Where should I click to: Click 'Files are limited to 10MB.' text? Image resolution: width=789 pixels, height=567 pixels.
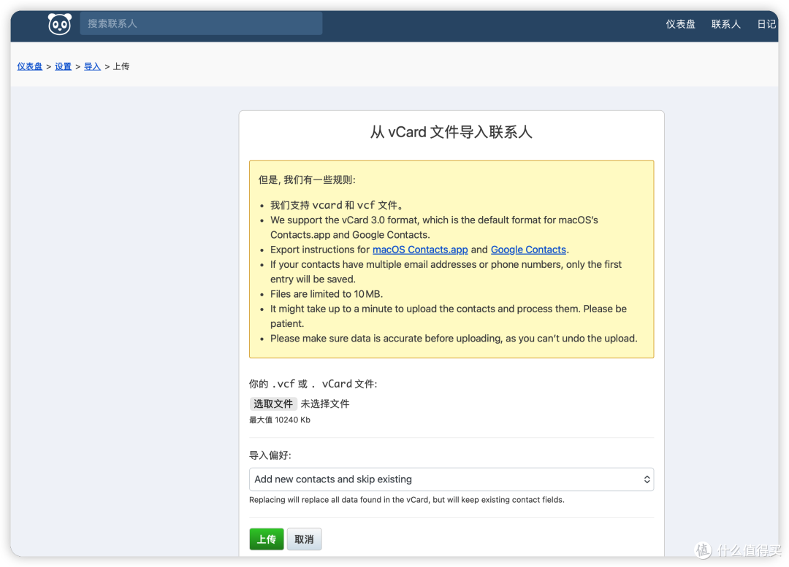point(327,294)
